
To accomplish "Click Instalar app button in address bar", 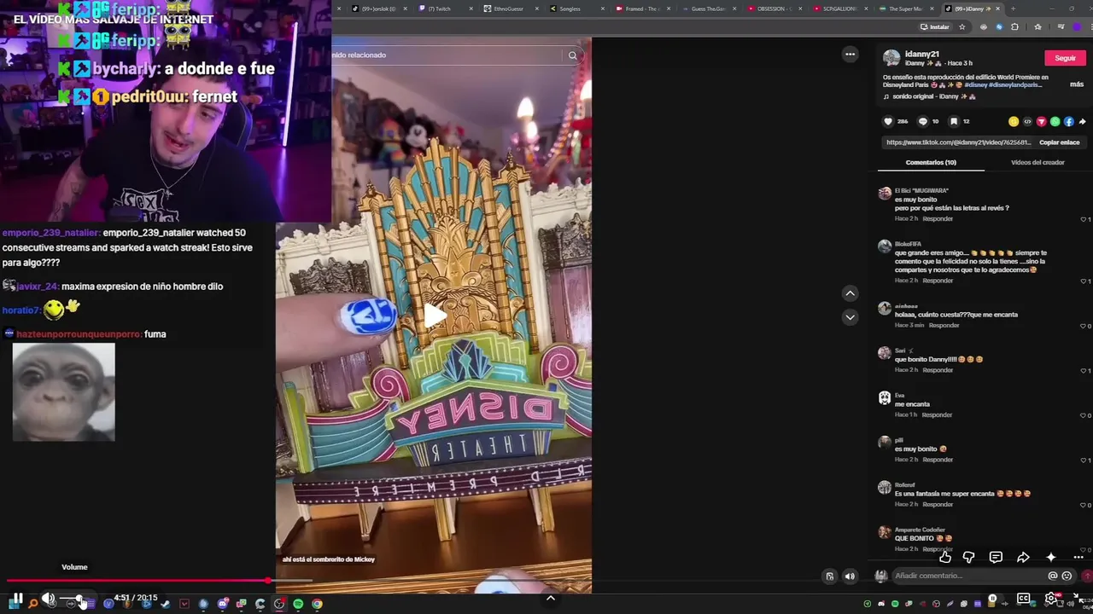I will (935, 27).
